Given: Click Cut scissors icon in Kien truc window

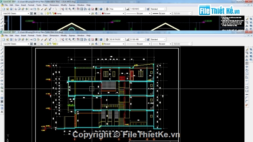Looking at the screenshot, I should pos(31,39).
